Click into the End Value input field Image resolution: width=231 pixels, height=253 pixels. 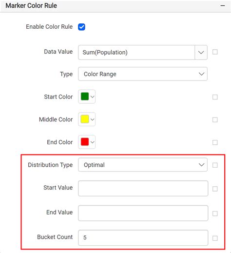(143, 213)
